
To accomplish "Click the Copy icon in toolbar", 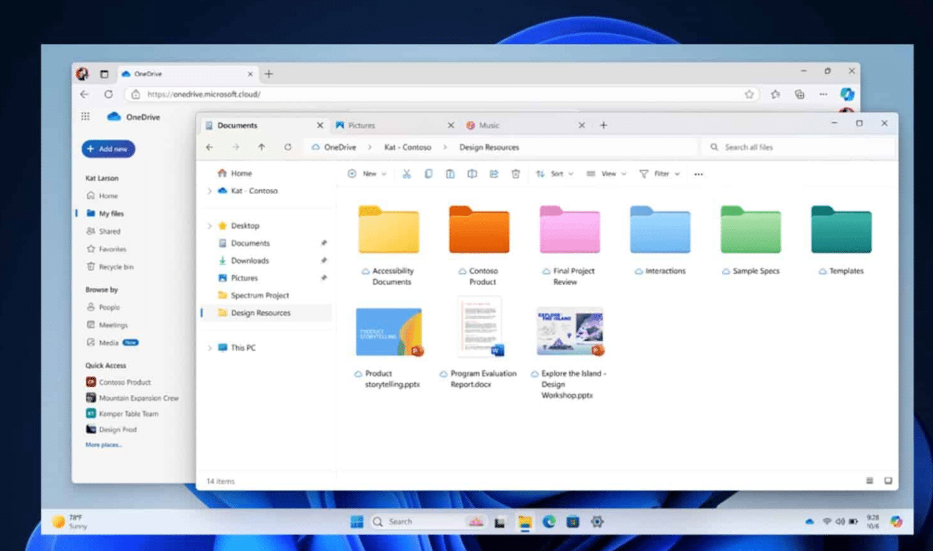I will click(428, 174).
